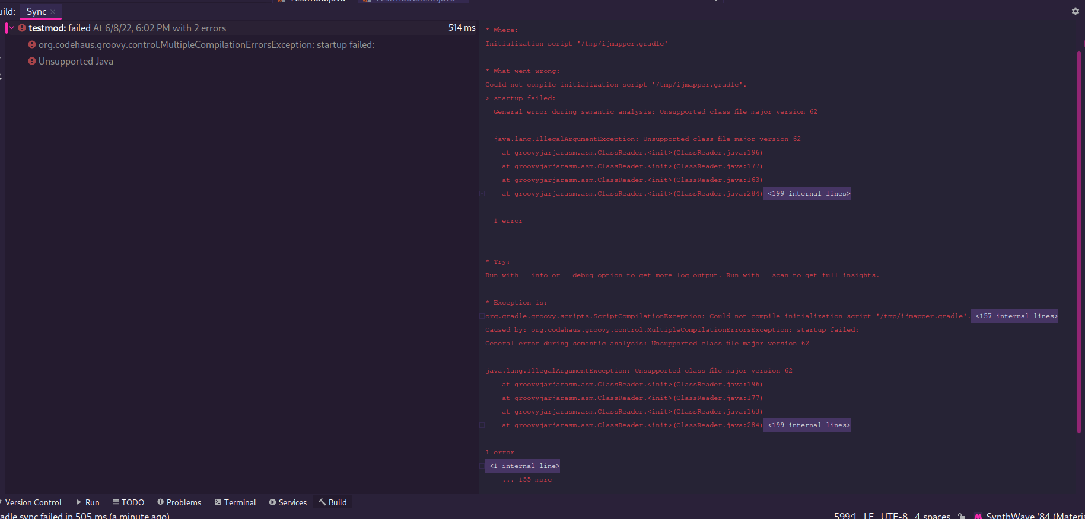Click the '> startup failed:' line
1085x519 pixels.
pos(520,98)
